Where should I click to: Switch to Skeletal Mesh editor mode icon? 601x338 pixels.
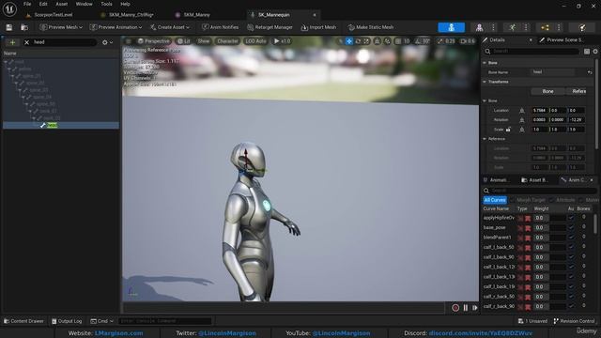pos(479,27)
